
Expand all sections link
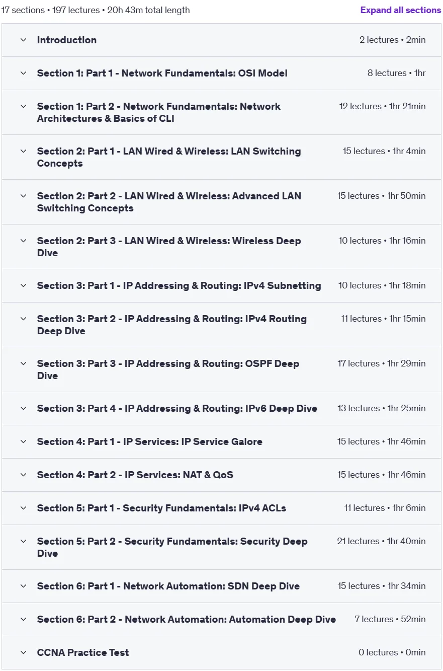click(x=401, y=10)
